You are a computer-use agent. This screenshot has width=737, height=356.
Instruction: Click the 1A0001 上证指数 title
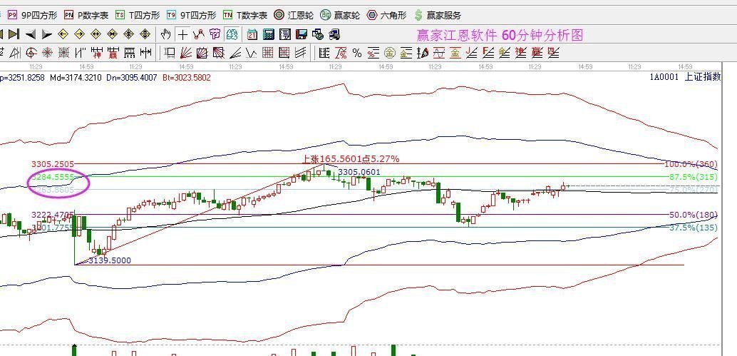click(x=685, y=77)
